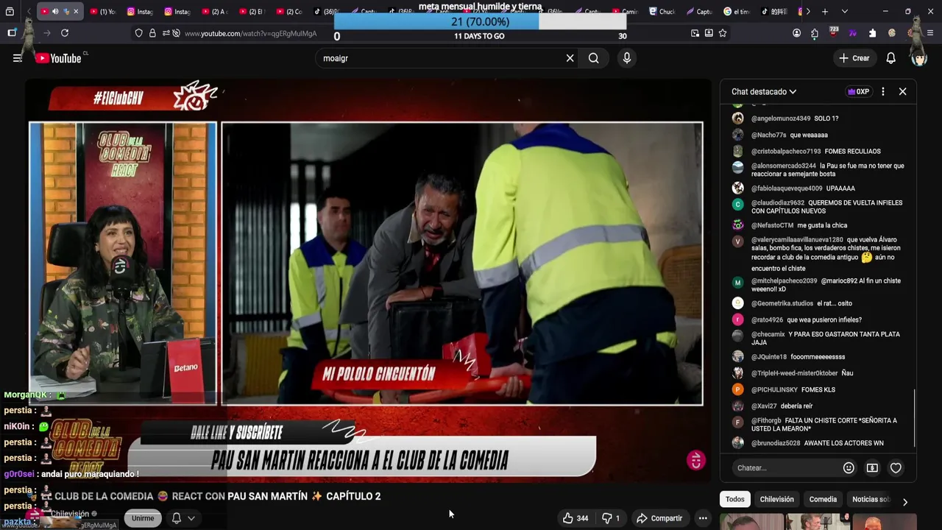Like the video, 344 likes
942x530 pixels.
tap(576, 518)
